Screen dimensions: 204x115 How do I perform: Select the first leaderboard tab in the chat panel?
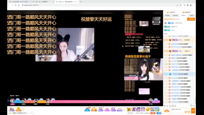point(167,15)
